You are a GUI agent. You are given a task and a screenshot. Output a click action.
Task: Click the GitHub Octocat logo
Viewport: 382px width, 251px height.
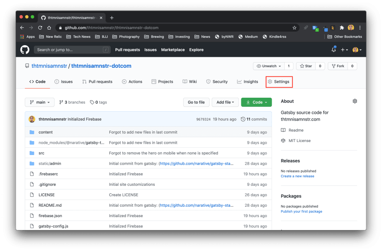click(x=25, y=50)
